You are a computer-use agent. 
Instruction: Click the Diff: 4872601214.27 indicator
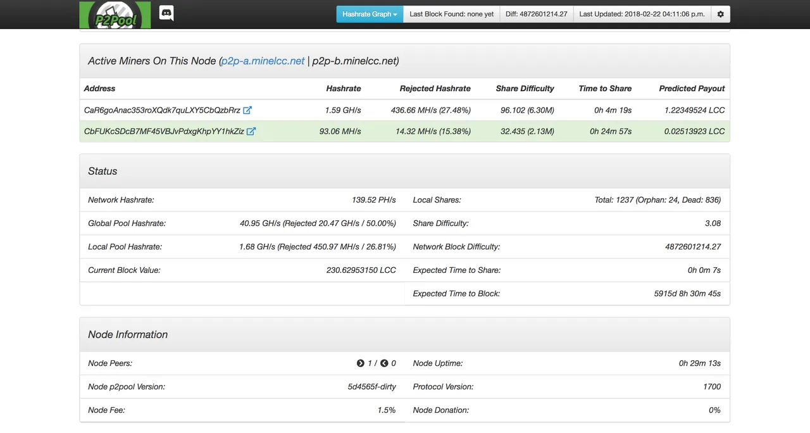pos(537,14)
